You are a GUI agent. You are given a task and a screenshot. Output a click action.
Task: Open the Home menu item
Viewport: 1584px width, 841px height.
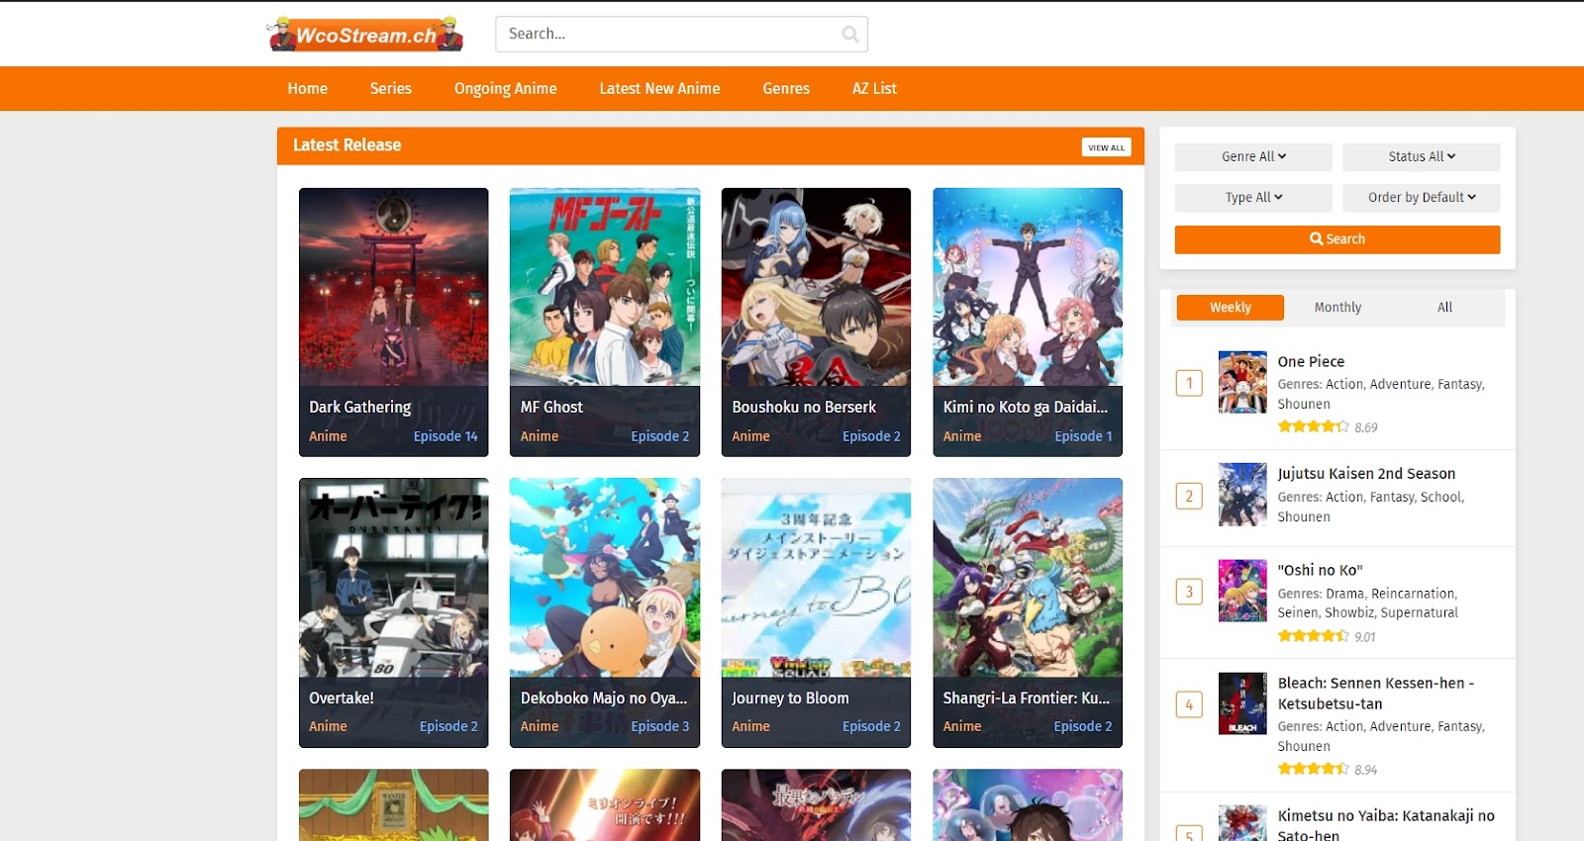pos(308,88)
